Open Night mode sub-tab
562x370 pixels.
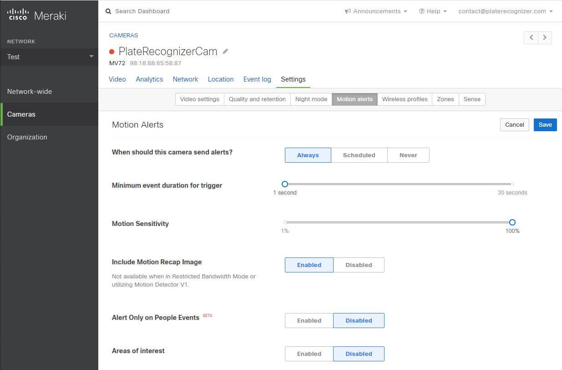pos(311,99)
